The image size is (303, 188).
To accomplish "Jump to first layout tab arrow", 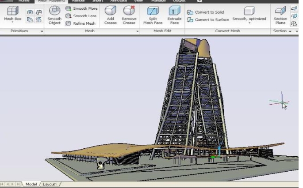I will (x=2, y=184).
